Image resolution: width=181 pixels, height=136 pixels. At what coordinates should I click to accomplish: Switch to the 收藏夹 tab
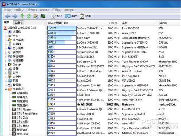point(18,23)
